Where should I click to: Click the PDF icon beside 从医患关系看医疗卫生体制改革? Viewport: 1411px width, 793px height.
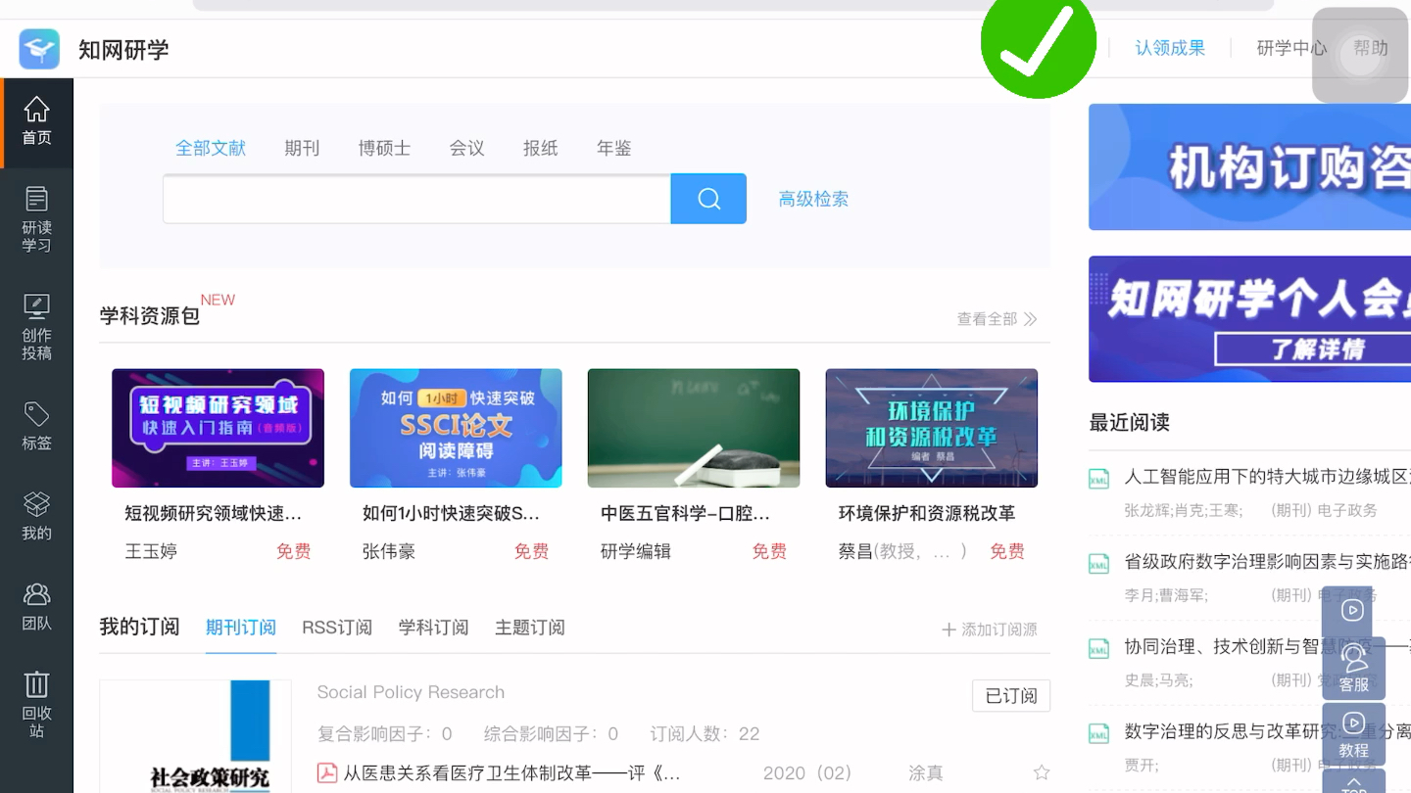(x=327, y=773)
